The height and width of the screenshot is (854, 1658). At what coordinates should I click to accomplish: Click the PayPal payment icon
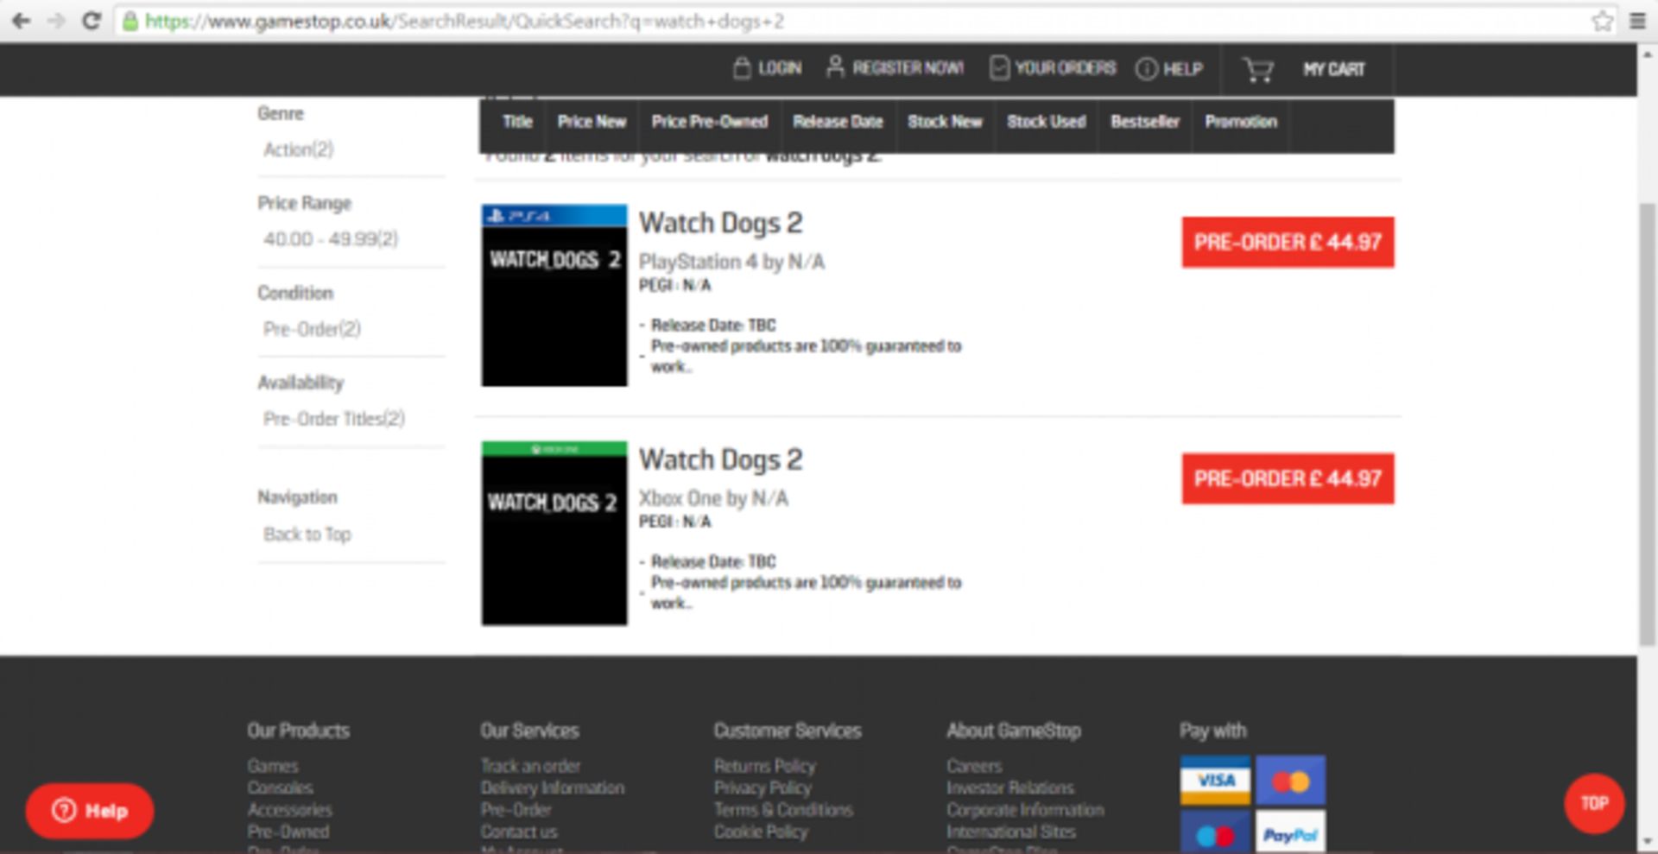pyautogui.click(x=1290, y=832)
